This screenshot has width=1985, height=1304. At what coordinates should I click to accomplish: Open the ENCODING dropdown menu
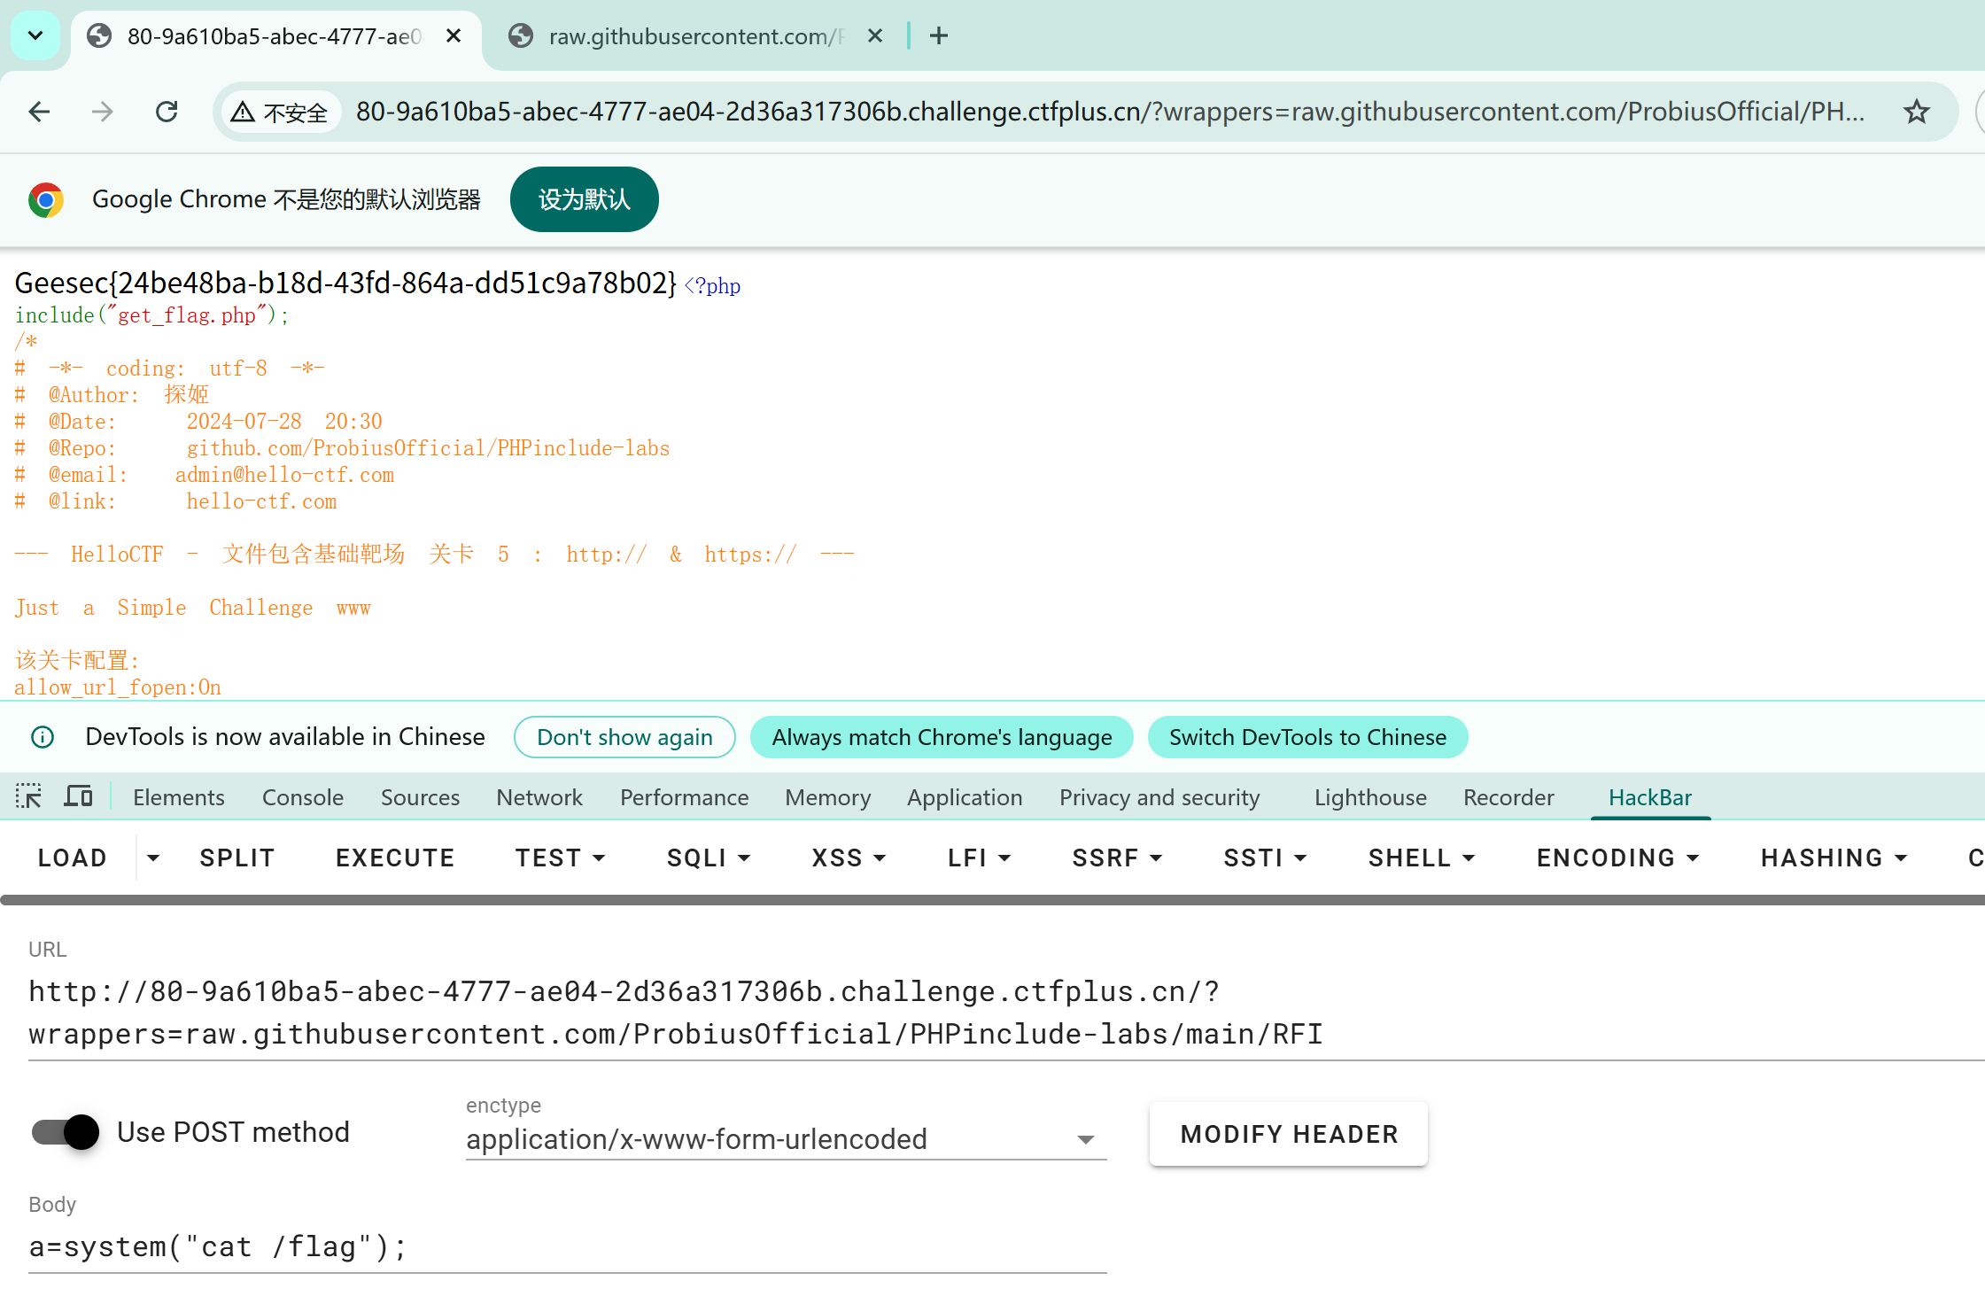(x=1617, y=858)
